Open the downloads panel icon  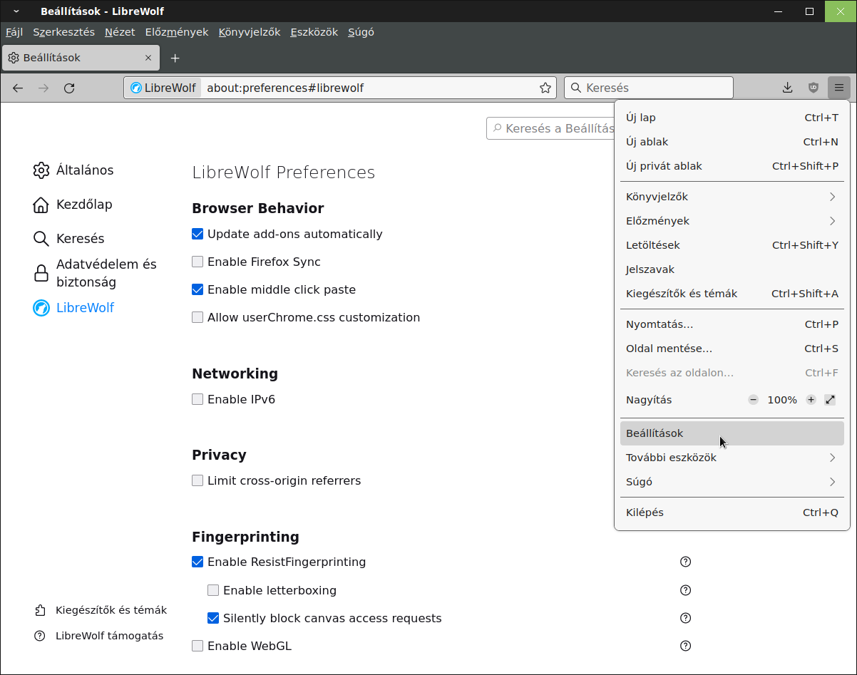tap(788, 88)
